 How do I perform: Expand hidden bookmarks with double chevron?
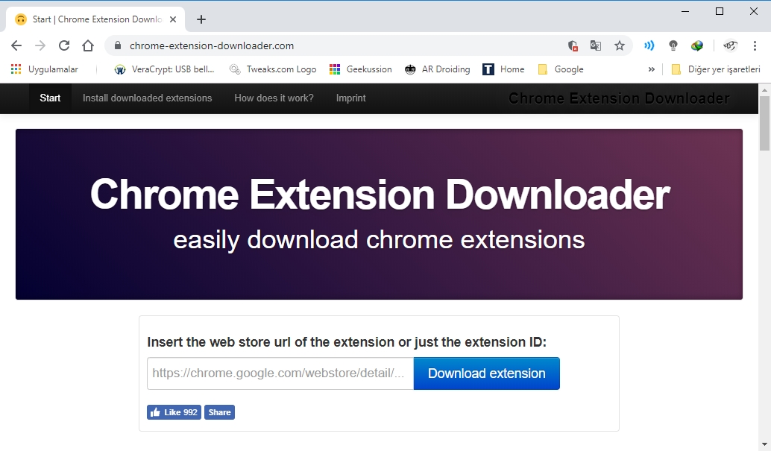[652, 69]
